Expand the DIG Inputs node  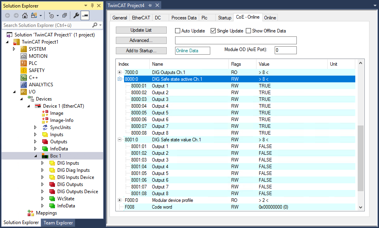[43, 163]
